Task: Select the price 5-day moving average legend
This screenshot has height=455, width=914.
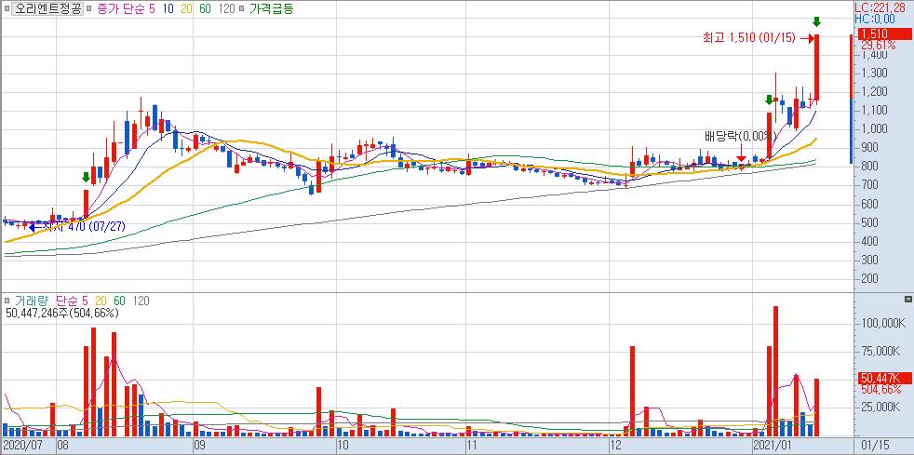Action: tap(152, 8)
